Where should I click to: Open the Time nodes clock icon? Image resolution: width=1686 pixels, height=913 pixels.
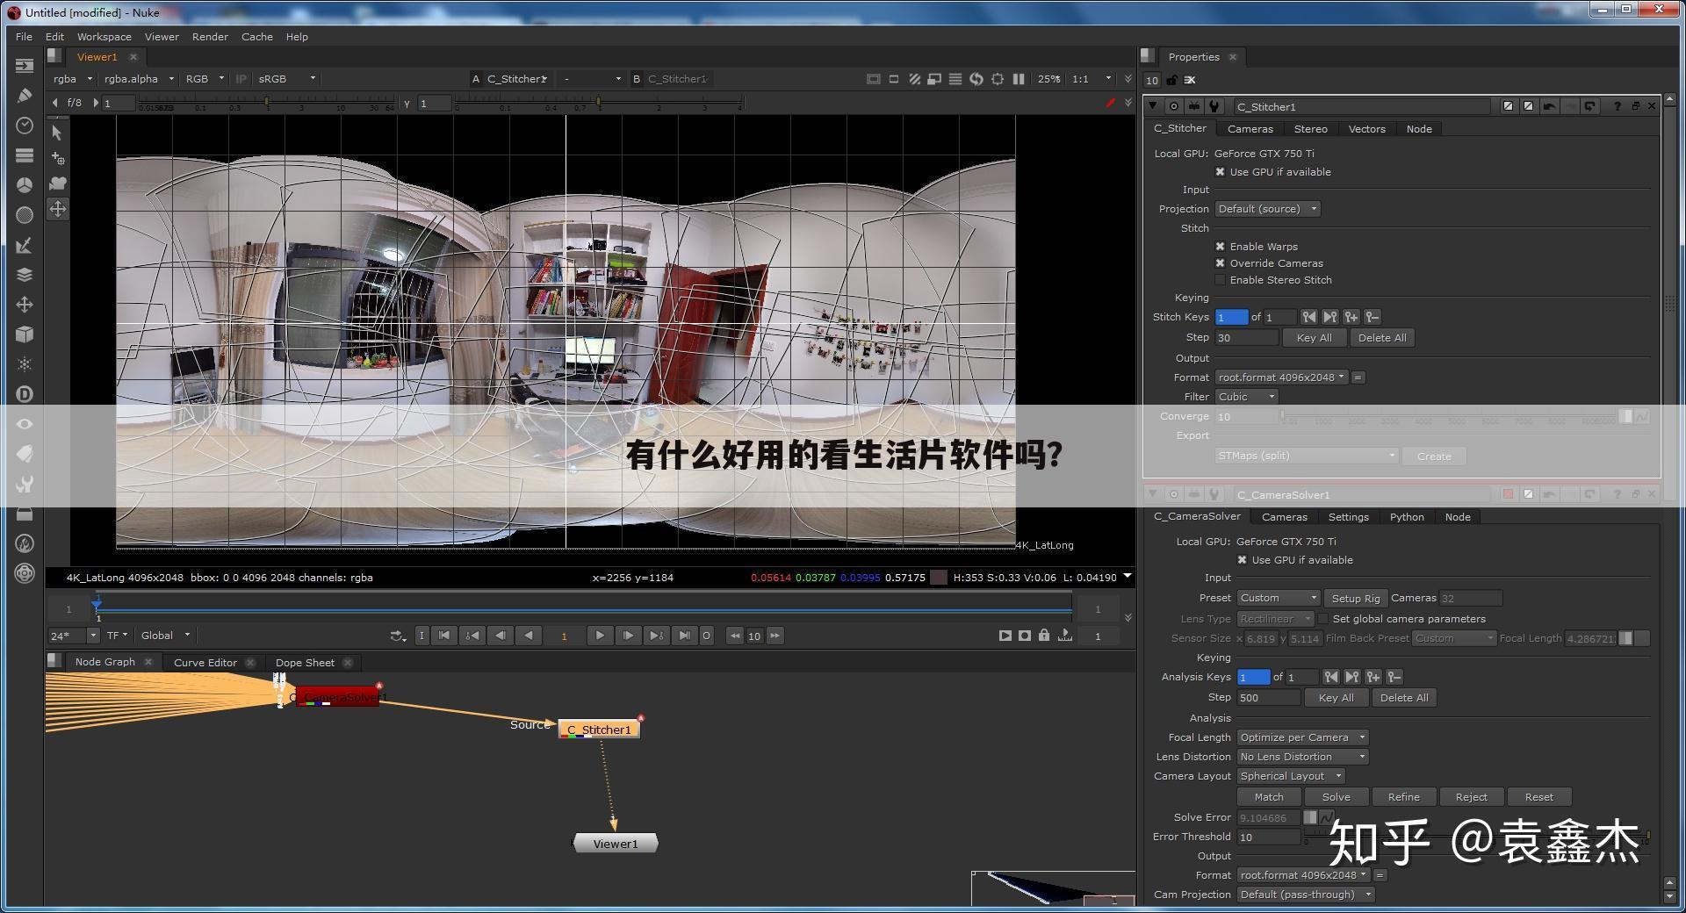(x=25, y=126)
